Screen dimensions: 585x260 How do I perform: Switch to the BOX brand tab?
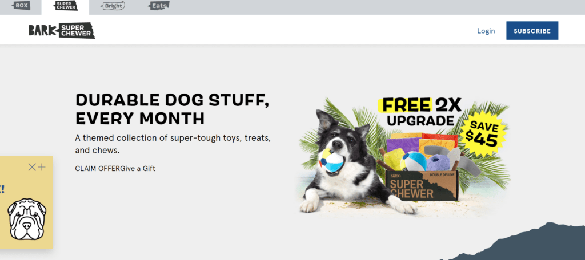(x=21, y=6)
